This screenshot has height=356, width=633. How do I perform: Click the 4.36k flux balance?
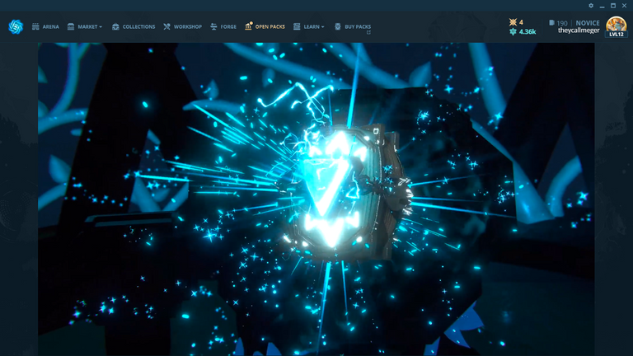(x=527, y=31)
